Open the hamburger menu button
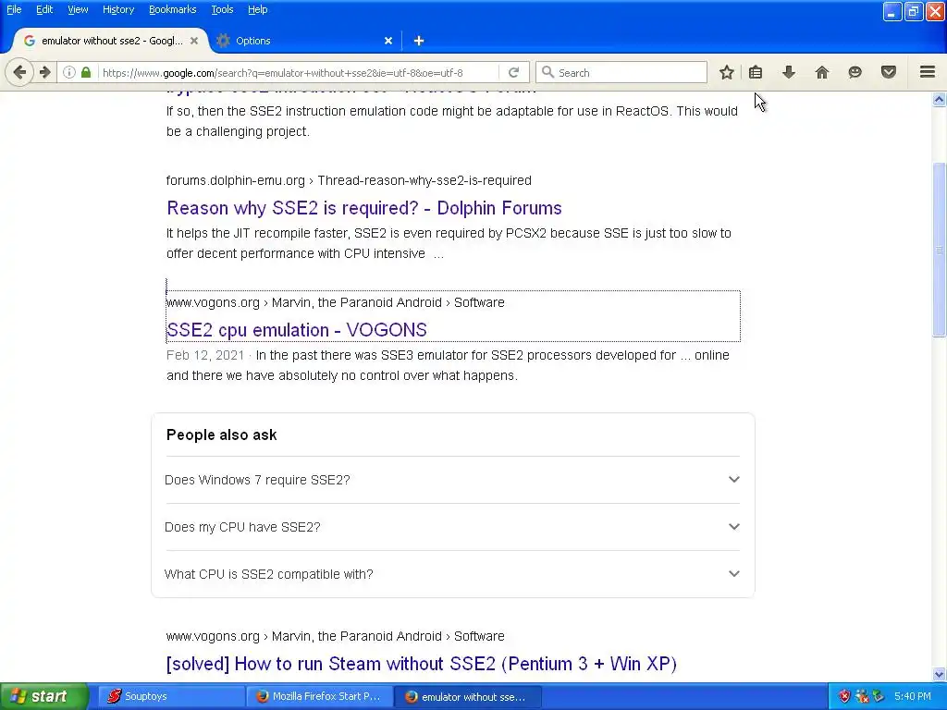This screenshot has height=710, width=947. point(928,72)
